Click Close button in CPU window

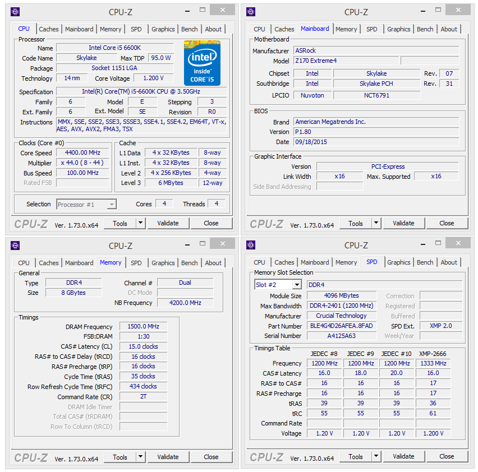211,223
